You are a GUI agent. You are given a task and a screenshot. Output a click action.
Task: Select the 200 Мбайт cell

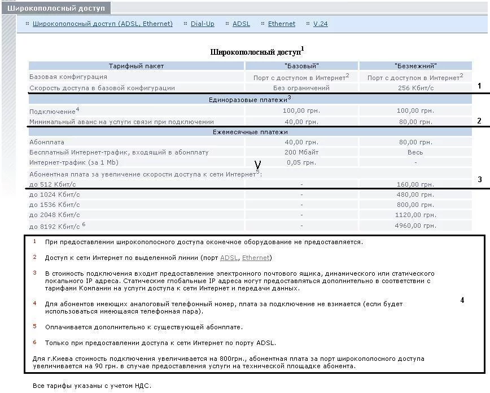[301, 152]
